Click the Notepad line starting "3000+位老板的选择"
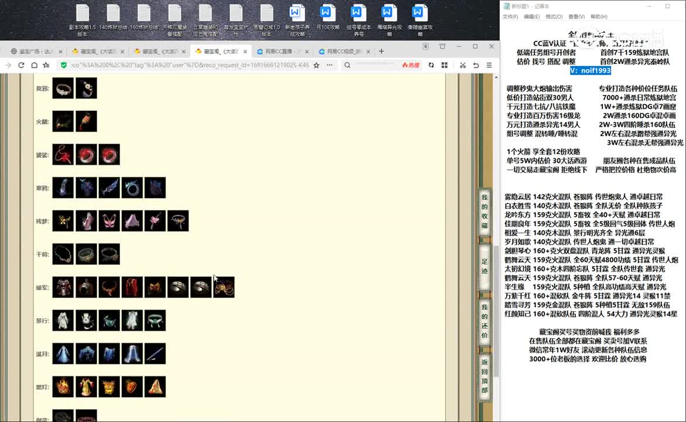The height and width of the screenshot is (422, 686). (588, 359)
